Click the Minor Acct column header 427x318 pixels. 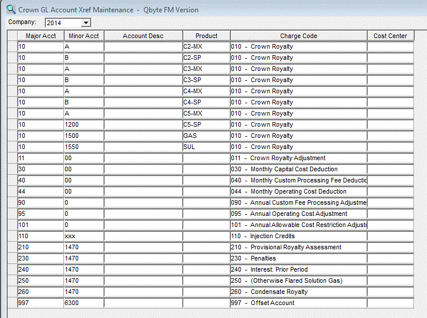(83, 36)
